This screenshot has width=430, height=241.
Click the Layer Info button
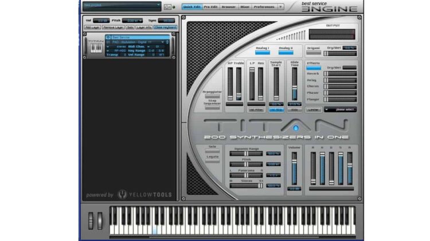[144, 27]
